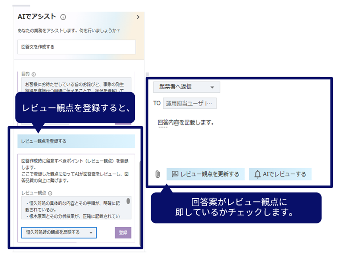
Task: Click the paperclip attachment icon
Action: [x=158, y=174]
